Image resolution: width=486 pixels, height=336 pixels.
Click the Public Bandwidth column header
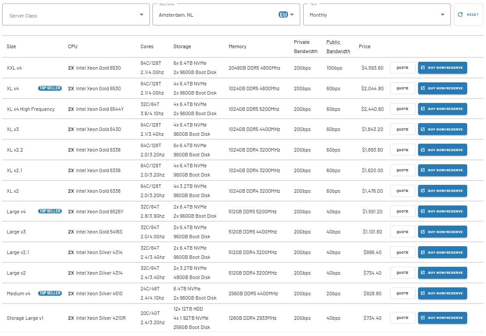tap(338, 46)
